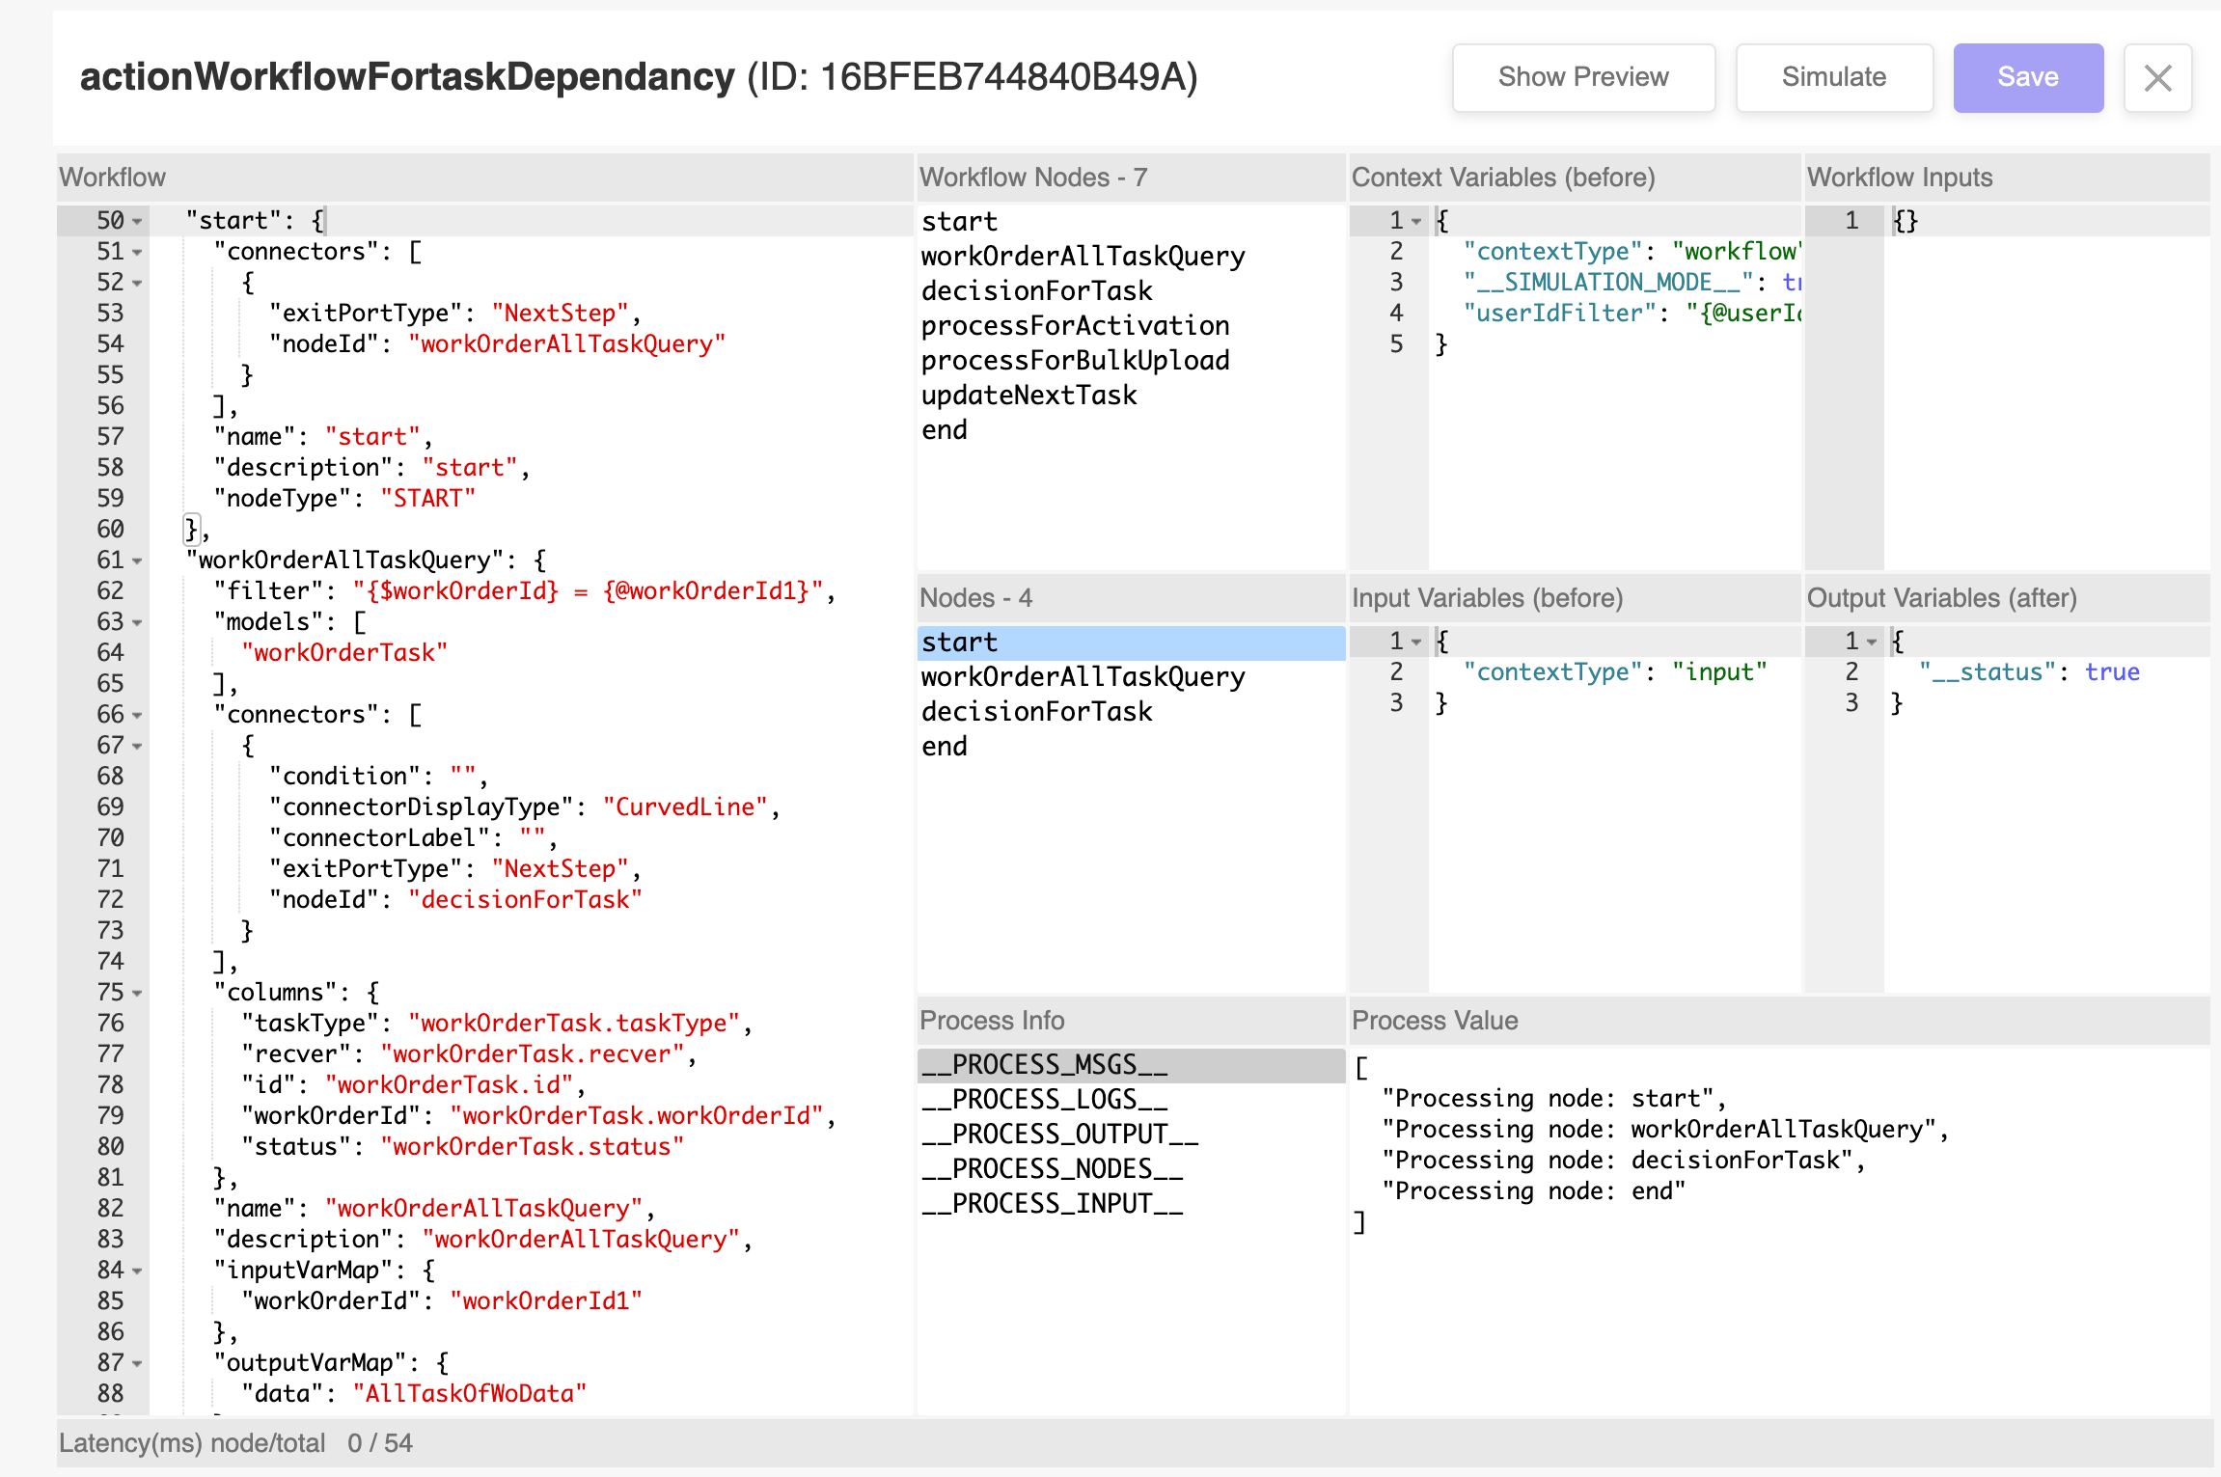Click the Process Value panel header
The height and width of the screenshot is (1477, 2221).
(x=1779, y=1021)
